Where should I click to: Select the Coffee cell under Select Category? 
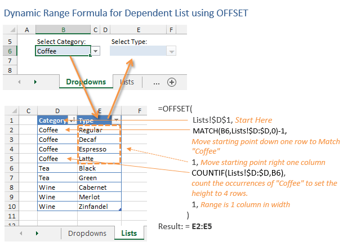point(62,51)
